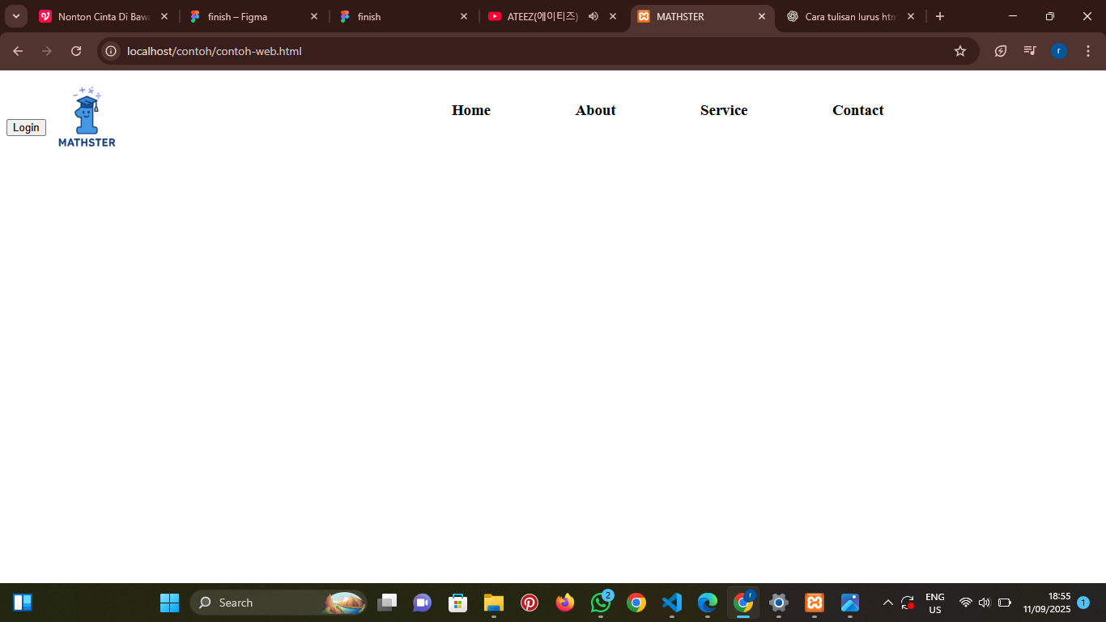View site information icon in address bar

[x=112, y=51]
